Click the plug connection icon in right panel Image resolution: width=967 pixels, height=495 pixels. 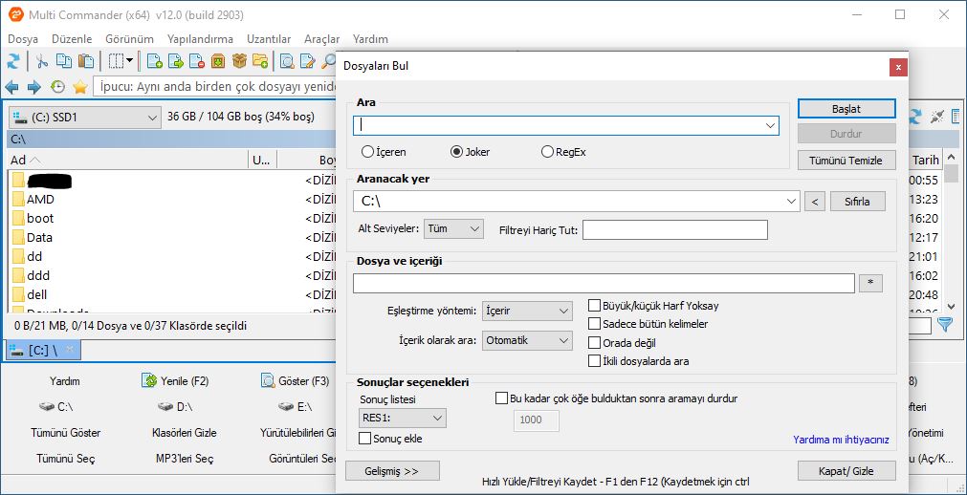(937, 116)
